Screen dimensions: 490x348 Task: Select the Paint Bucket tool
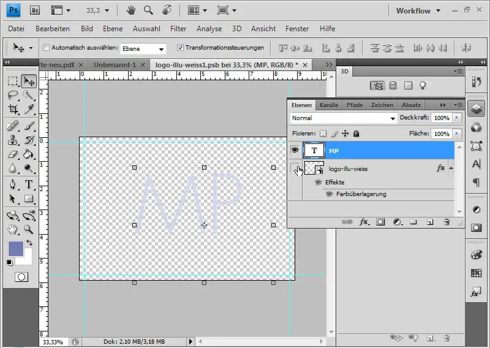coord(29,154)
